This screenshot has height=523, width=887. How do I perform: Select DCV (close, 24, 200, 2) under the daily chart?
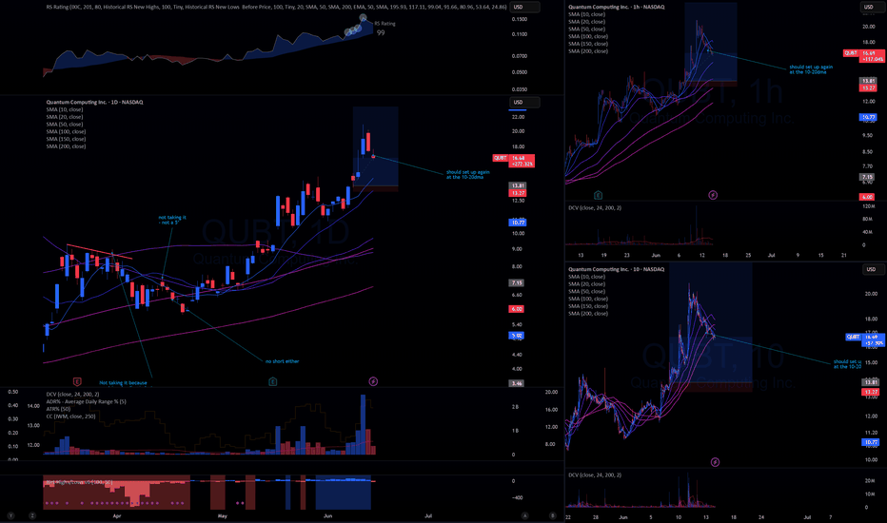pyautogui.click(x=72, y=394)
